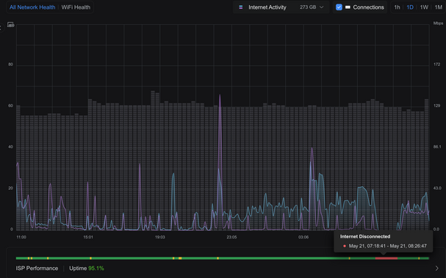Click the 172 label on right axis
The height and width of the screenshot is (278, 446).
pyautogui.click(x=436, y=65)
